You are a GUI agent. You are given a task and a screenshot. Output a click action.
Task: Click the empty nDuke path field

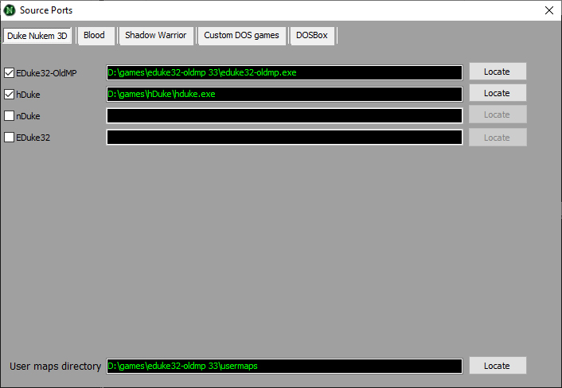tap(285, 115)
